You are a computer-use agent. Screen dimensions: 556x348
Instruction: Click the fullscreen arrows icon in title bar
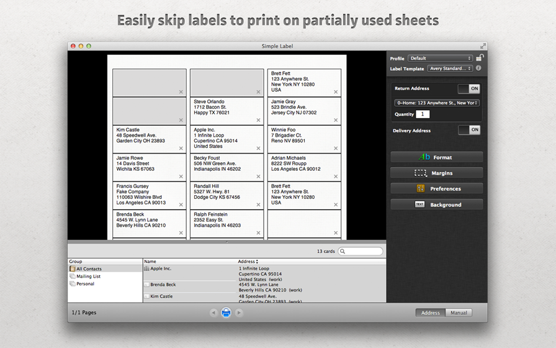(x=483, y=46)
